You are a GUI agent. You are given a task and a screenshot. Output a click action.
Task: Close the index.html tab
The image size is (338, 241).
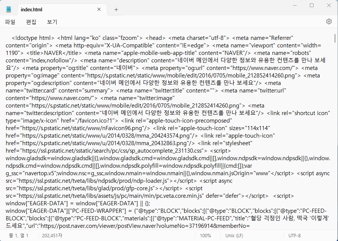(99, 9)
